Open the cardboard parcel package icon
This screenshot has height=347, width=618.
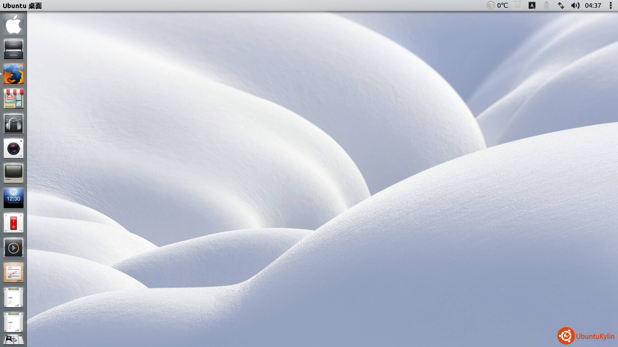tap(14, 273)
